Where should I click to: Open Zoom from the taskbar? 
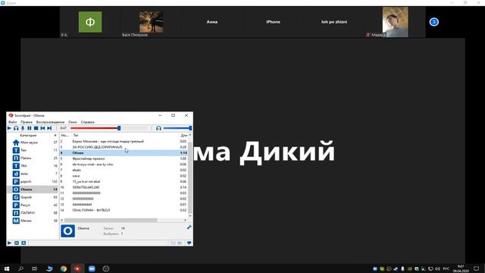92,268
